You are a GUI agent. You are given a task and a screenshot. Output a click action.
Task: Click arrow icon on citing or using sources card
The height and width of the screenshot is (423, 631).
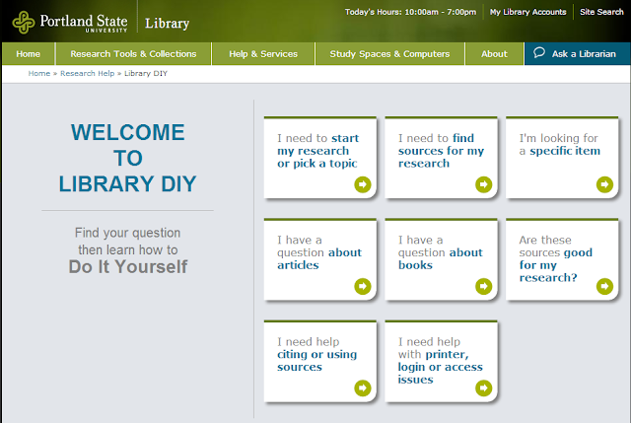click(x=363, y=388)
